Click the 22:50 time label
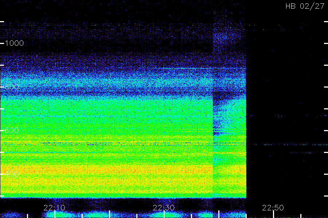 click(x=273, y=207)
